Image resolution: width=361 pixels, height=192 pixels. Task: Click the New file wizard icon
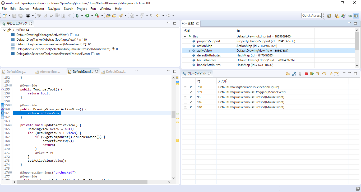4,16
